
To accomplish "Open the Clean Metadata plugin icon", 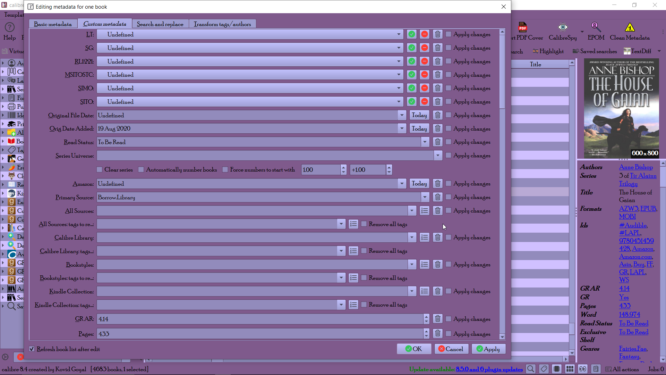I will click(x=630, y=28).
